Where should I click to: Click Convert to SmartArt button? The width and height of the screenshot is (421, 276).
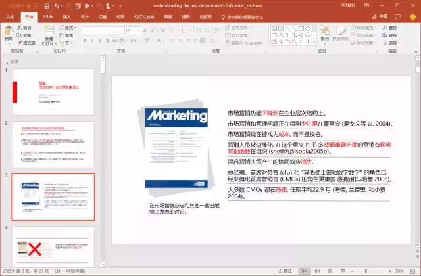244,43
